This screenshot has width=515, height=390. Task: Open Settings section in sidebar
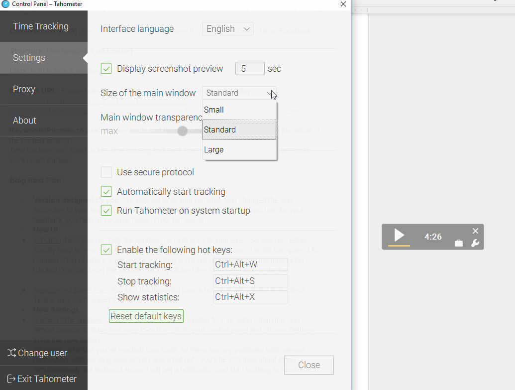pyautogui.click(x=44, y=58)
